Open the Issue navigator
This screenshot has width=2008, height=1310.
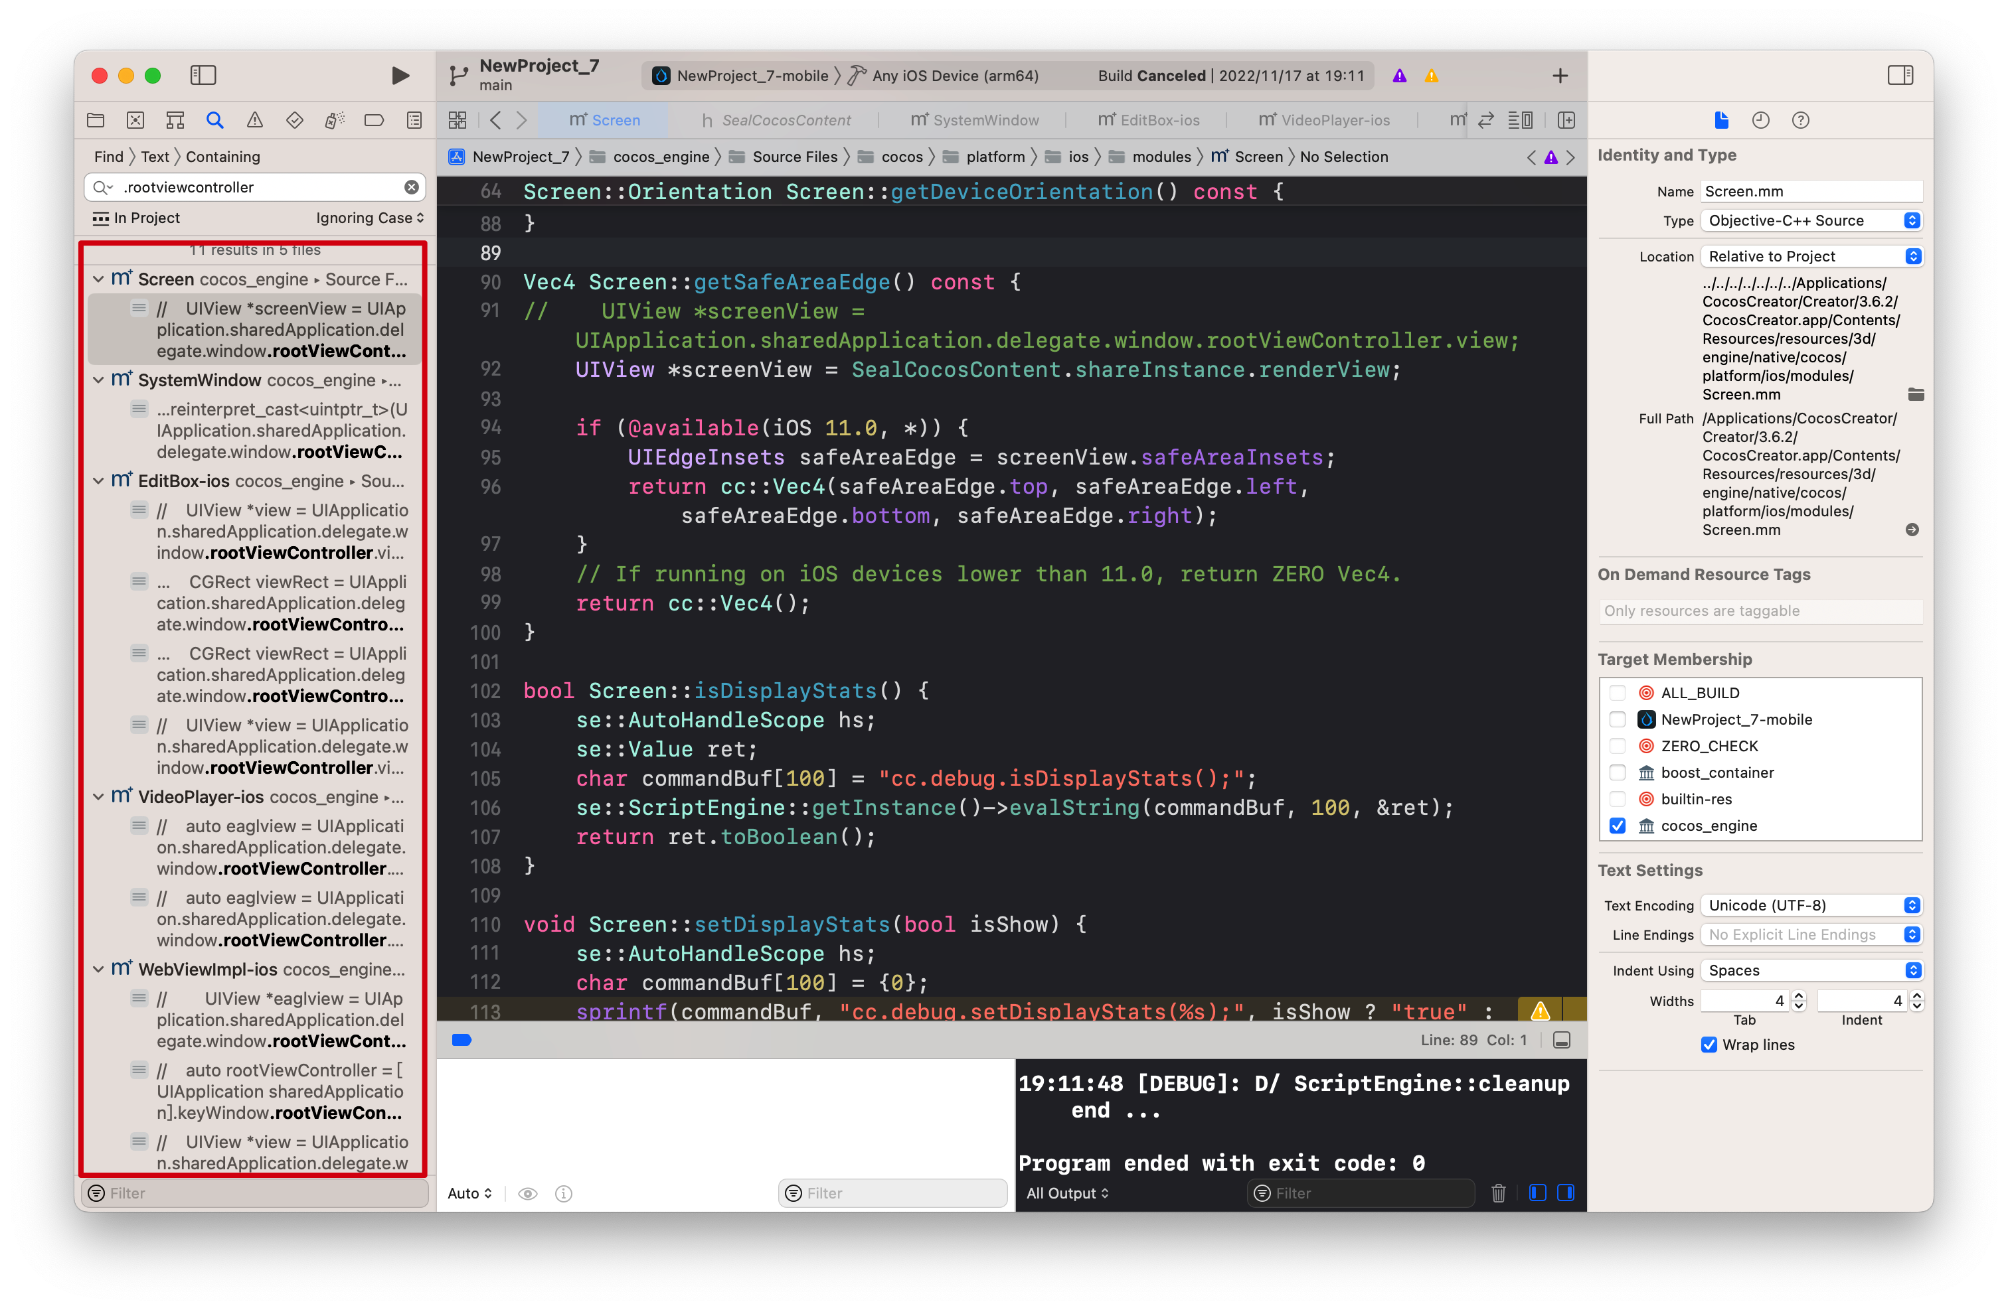click(255, 119)
